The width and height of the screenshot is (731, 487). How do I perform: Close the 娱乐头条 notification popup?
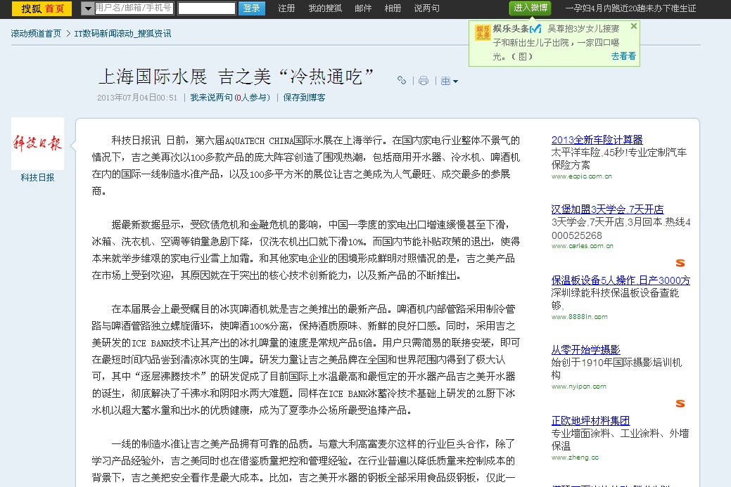(x=634, y=26)
